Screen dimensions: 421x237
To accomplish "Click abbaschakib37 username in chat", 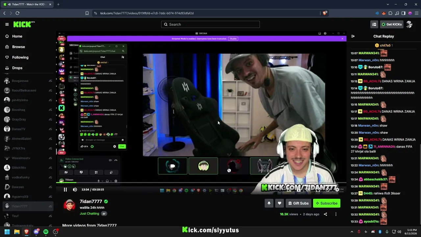I will tap(376, 179).
